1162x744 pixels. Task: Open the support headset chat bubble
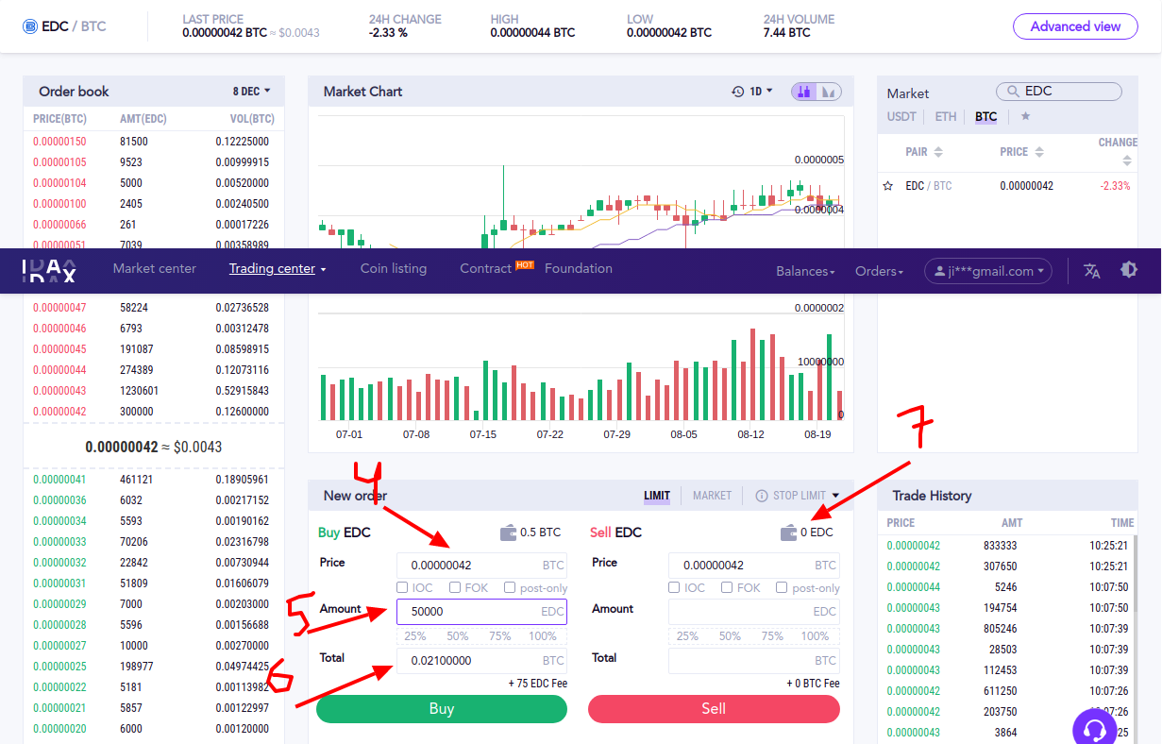1095,730
